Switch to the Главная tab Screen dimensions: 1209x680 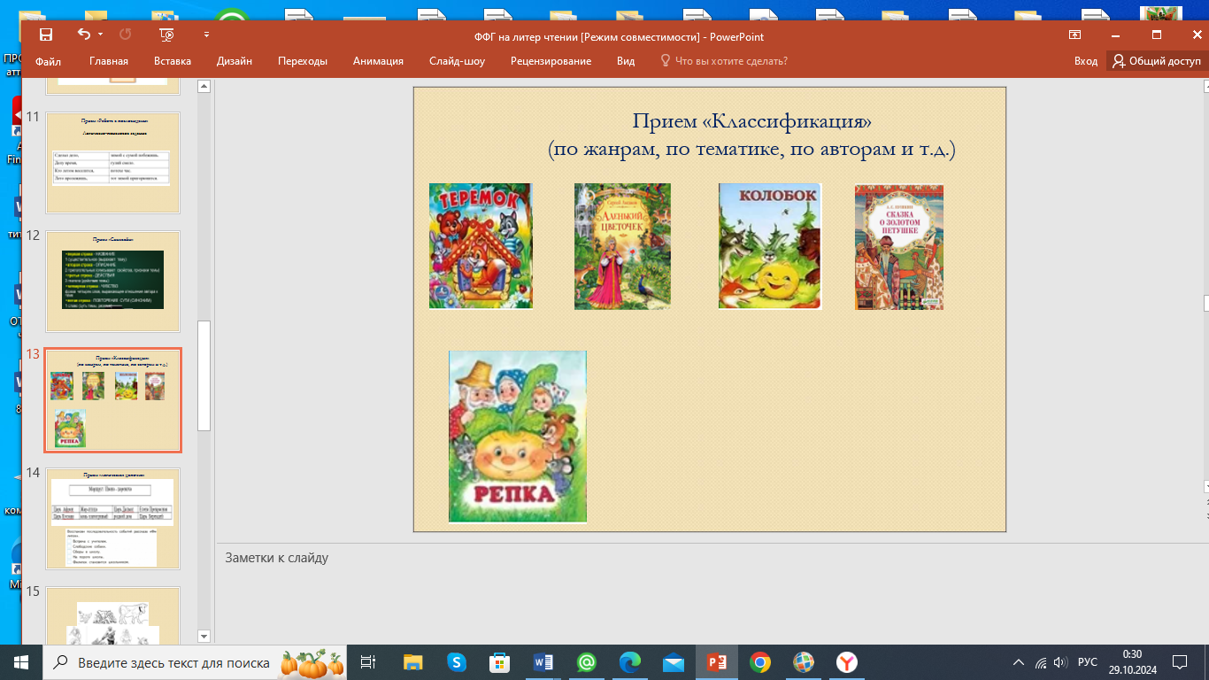[109, 61]
